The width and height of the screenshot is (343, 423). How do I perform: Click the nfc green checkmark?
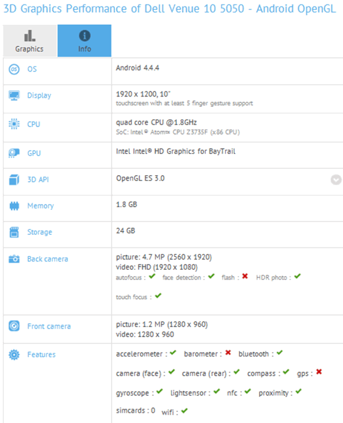(248, 392)
